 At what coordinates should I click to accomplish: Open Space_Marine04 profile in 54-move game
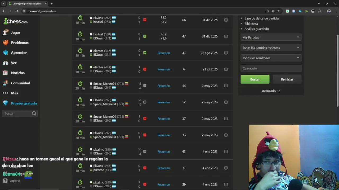[x=105, y=84]
